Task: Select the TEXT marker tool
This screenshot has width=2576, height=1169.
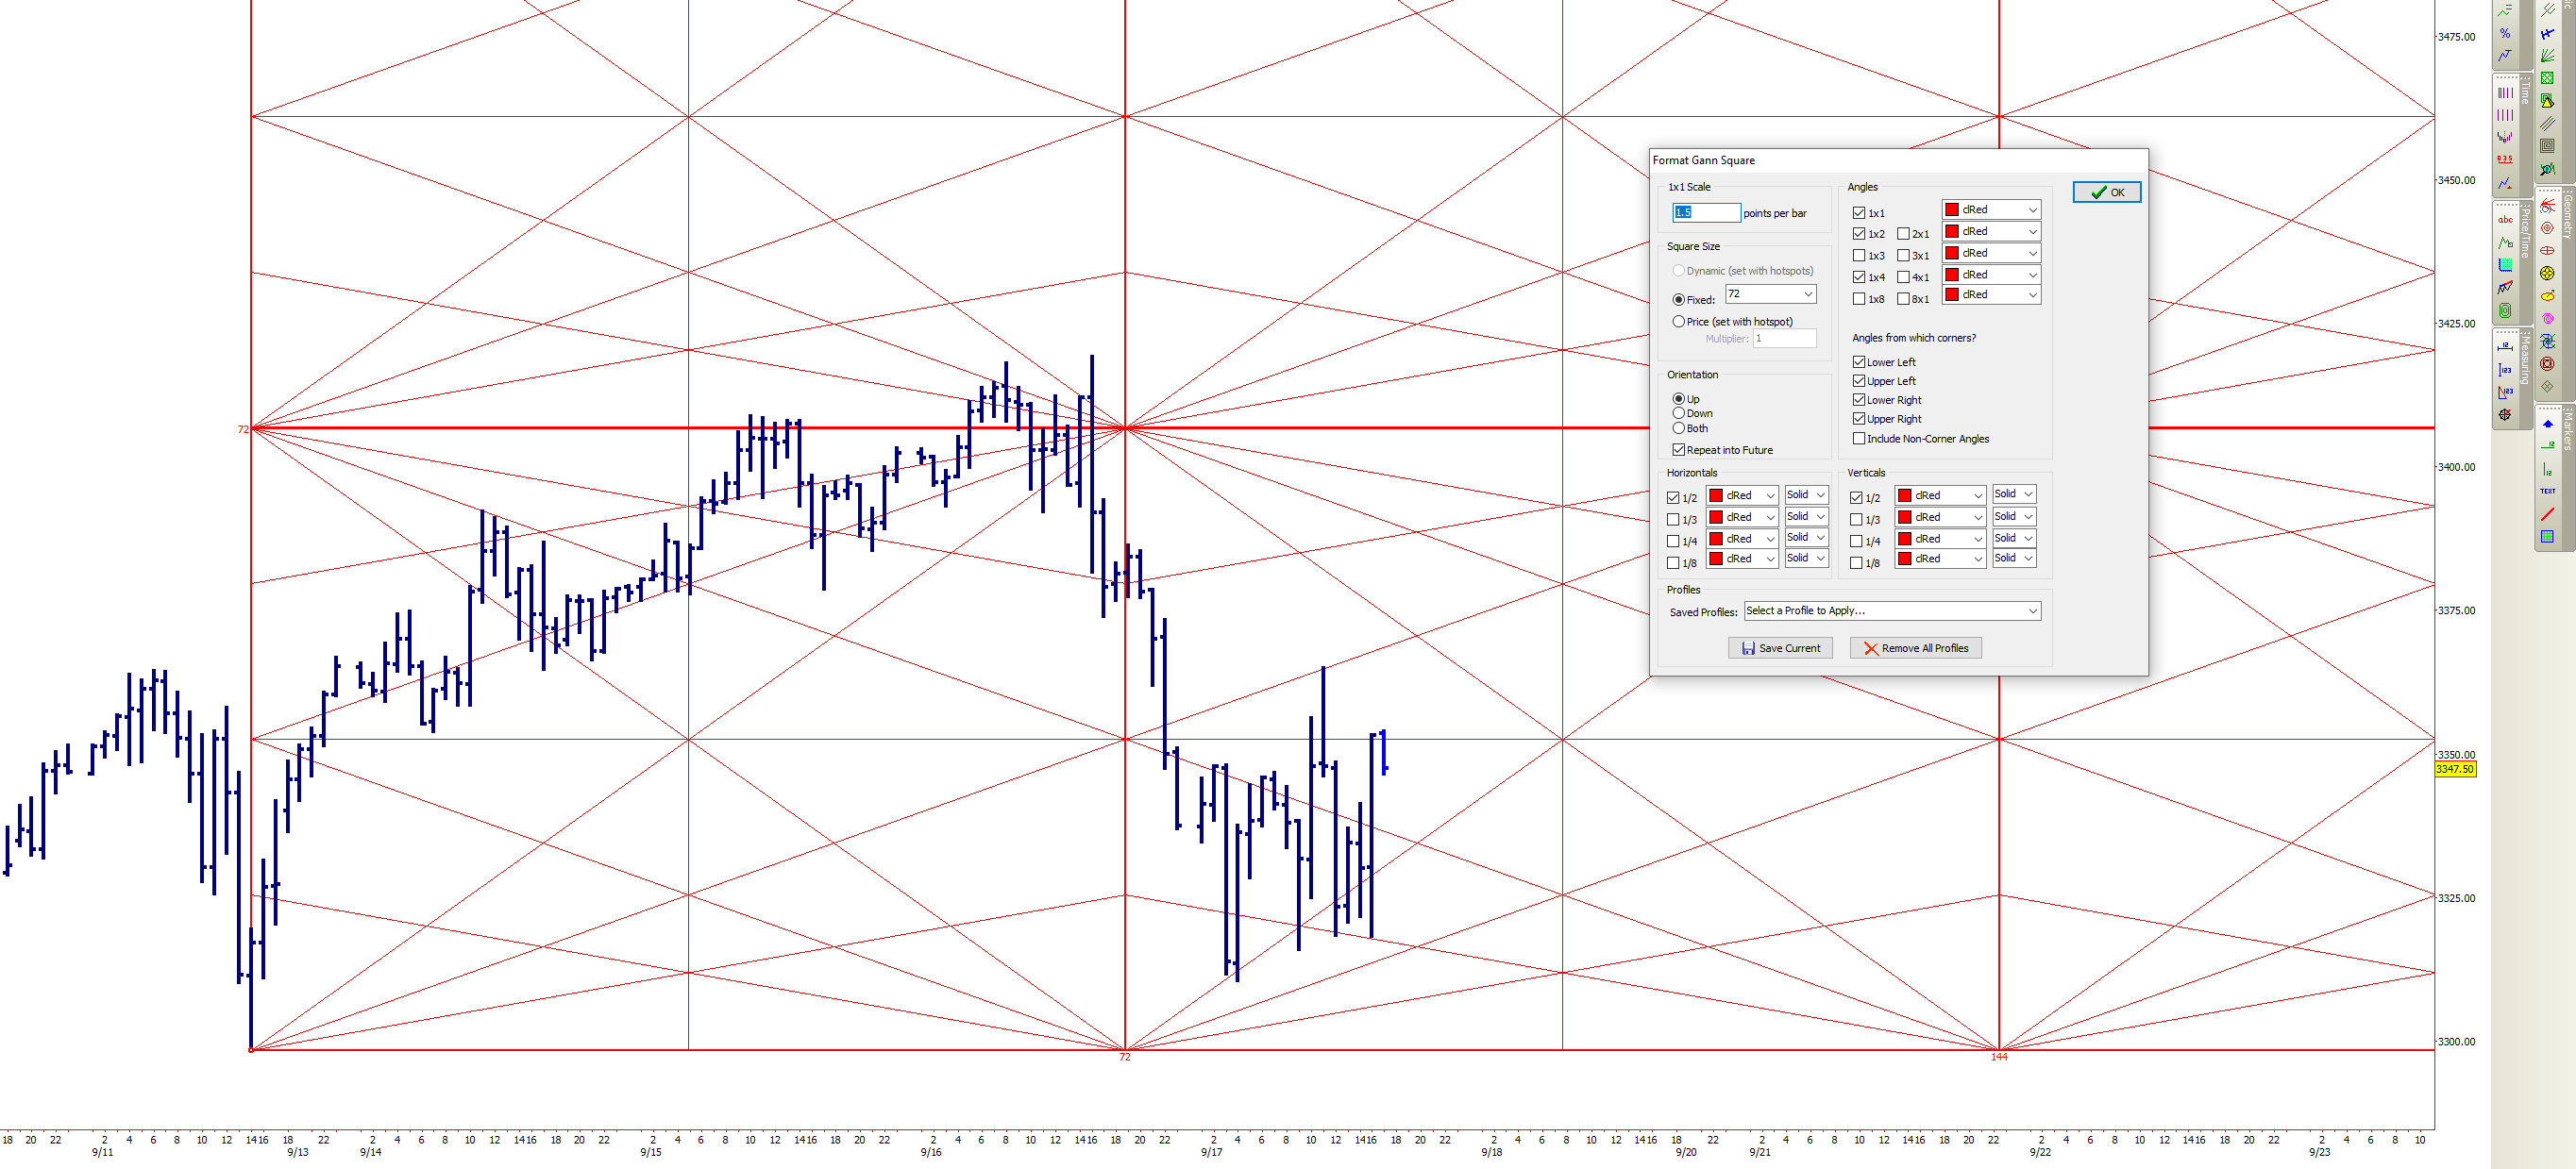Action: 2547,492
